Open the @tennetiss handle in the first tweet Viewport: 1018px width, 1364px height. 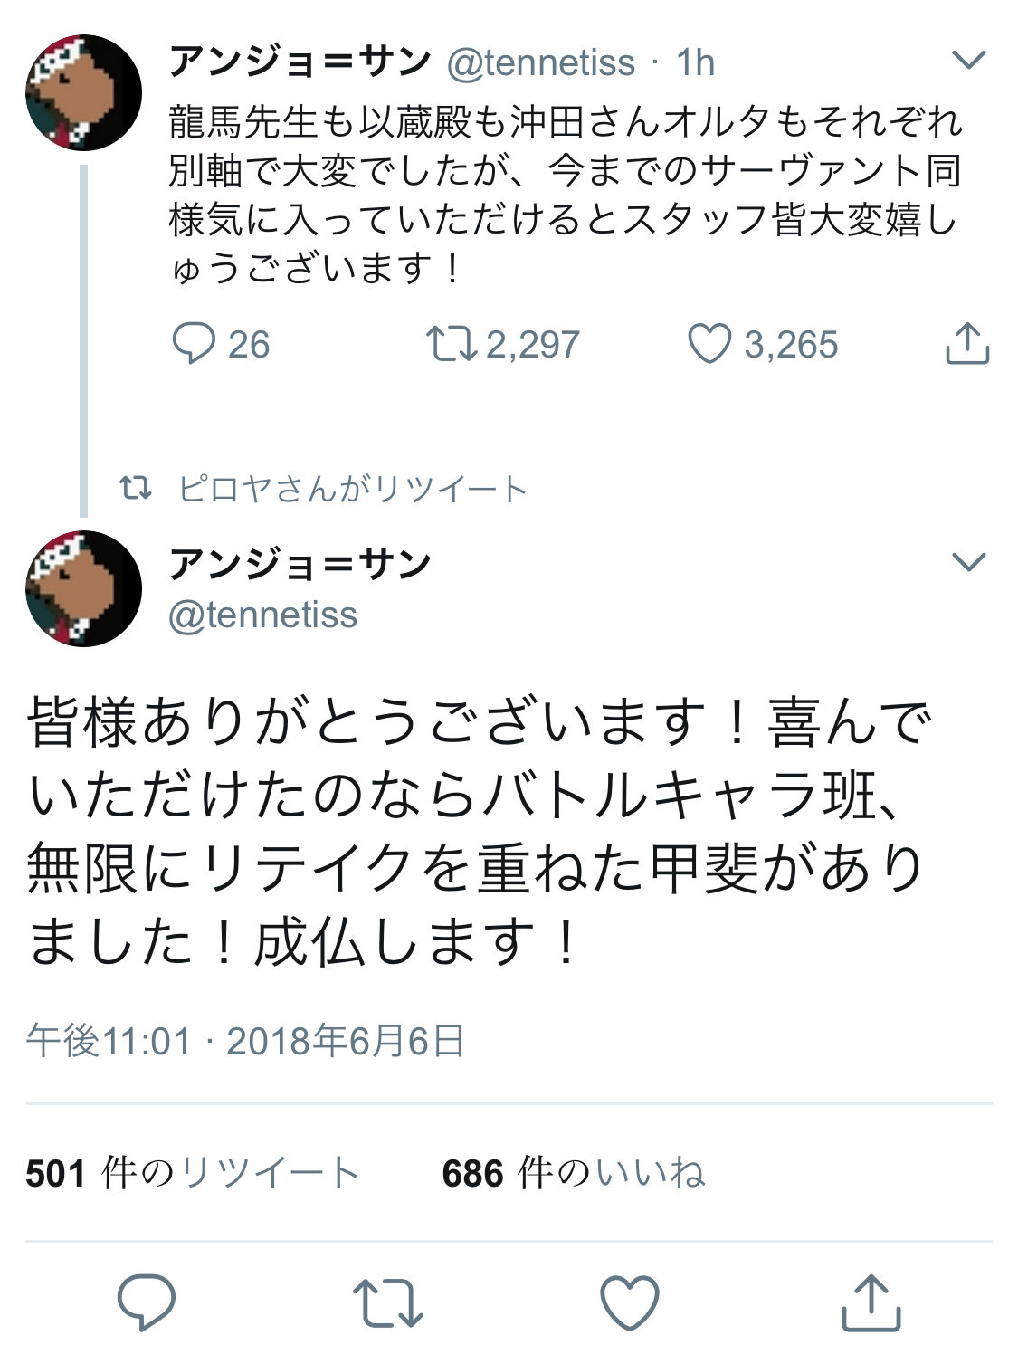point(541,62)
